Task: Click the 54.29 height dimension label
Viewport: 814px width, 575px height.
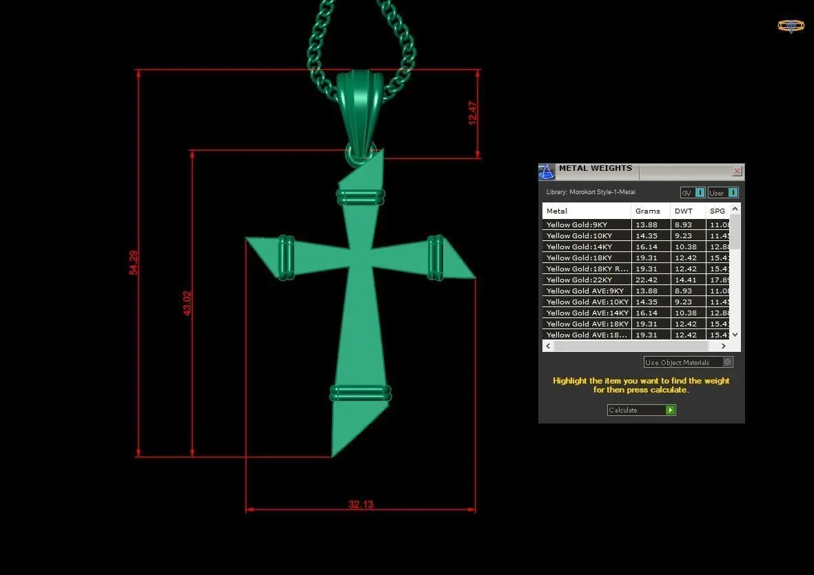Action: 134,262
